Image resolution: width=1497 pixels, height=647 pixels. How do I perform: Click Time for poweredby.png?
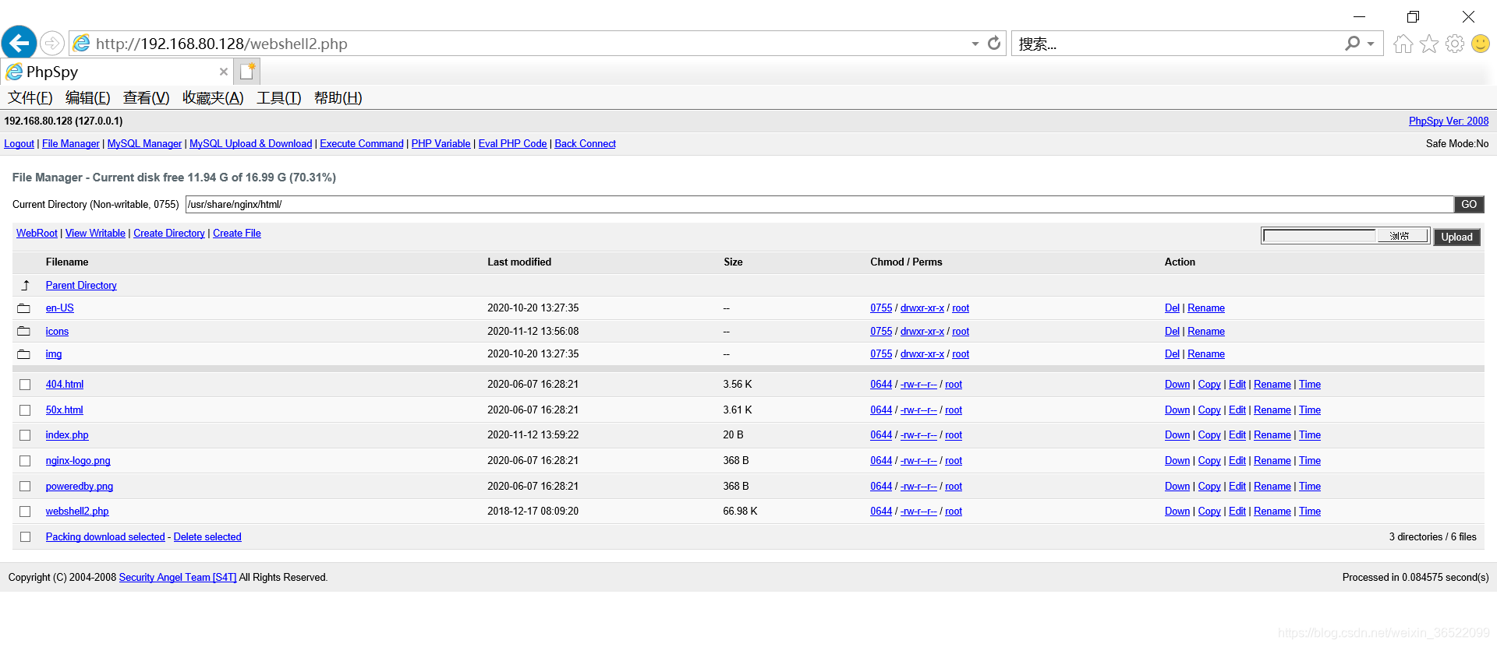(x=1310, y=487)
